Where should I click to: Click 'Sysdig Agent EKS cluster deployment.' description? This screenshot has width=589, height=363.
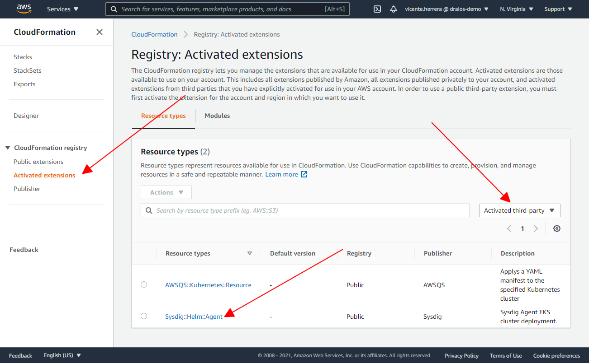[x=529, y=316]
